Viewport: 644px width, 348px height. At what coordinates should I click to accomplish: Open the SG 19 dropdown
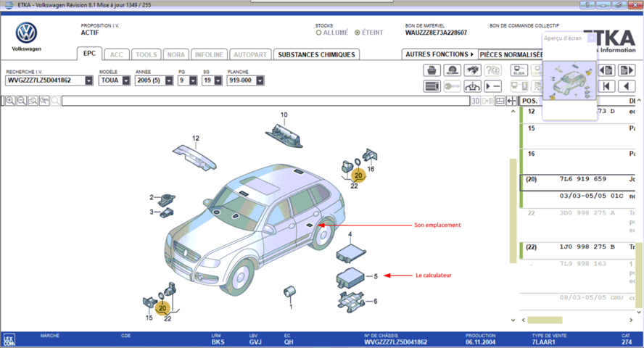tap(218, 80)
